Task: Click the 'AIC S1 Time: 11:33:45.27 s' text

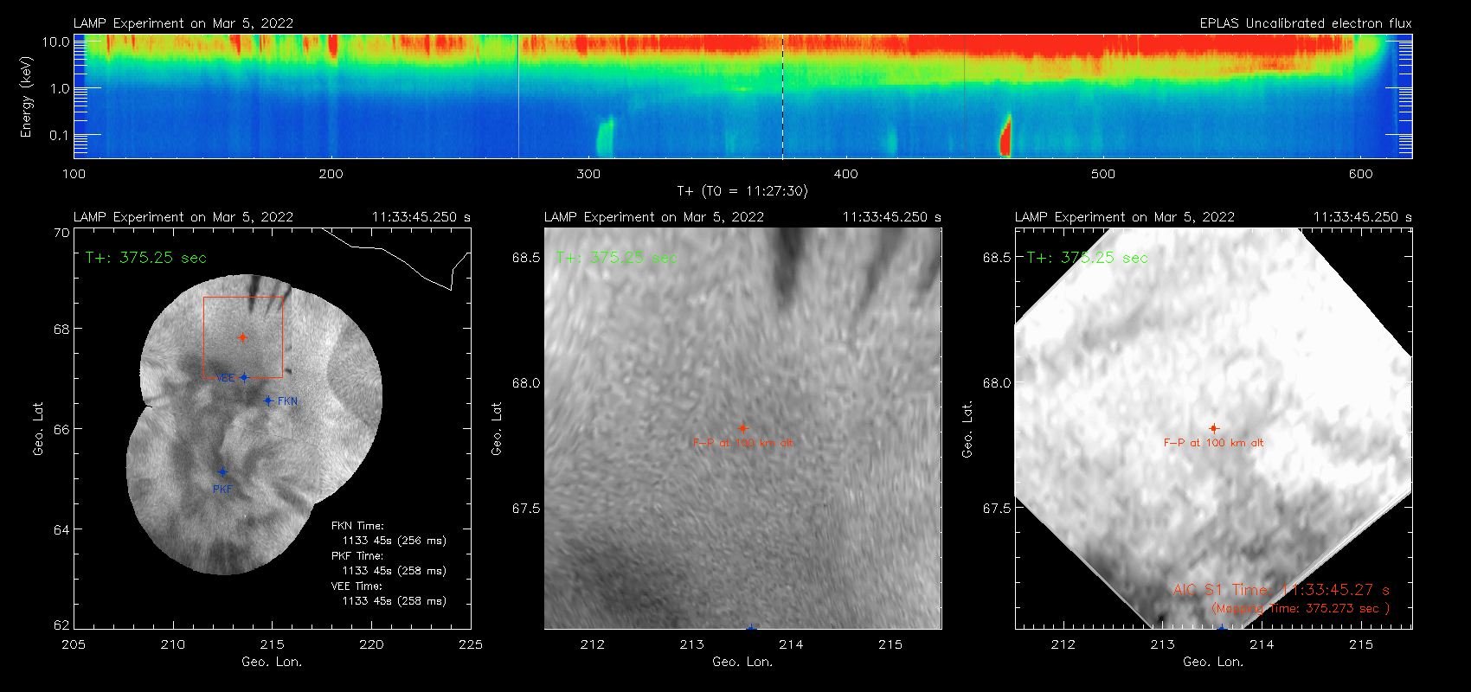Action: coord(1282,590)
